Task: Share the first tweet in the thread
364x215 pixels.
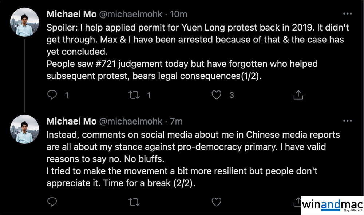Action: (298, 95)
